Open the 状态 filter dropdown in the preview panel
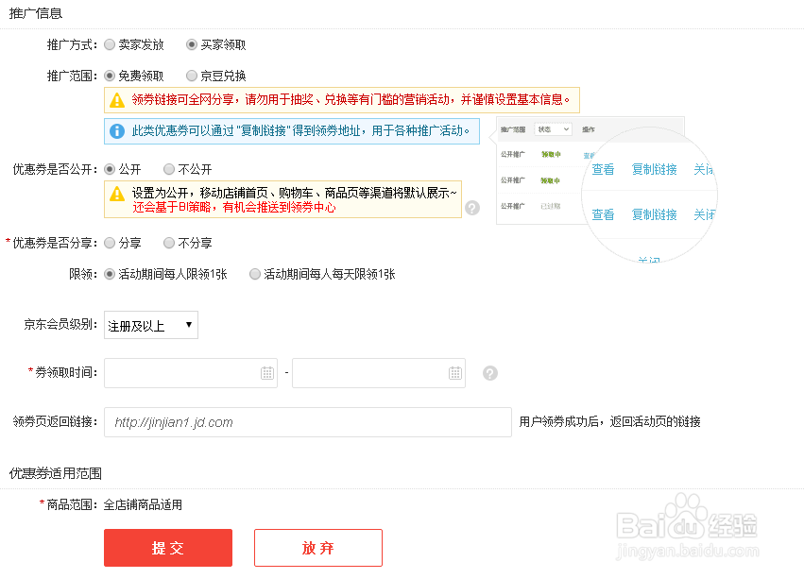 tap(554, 130)
